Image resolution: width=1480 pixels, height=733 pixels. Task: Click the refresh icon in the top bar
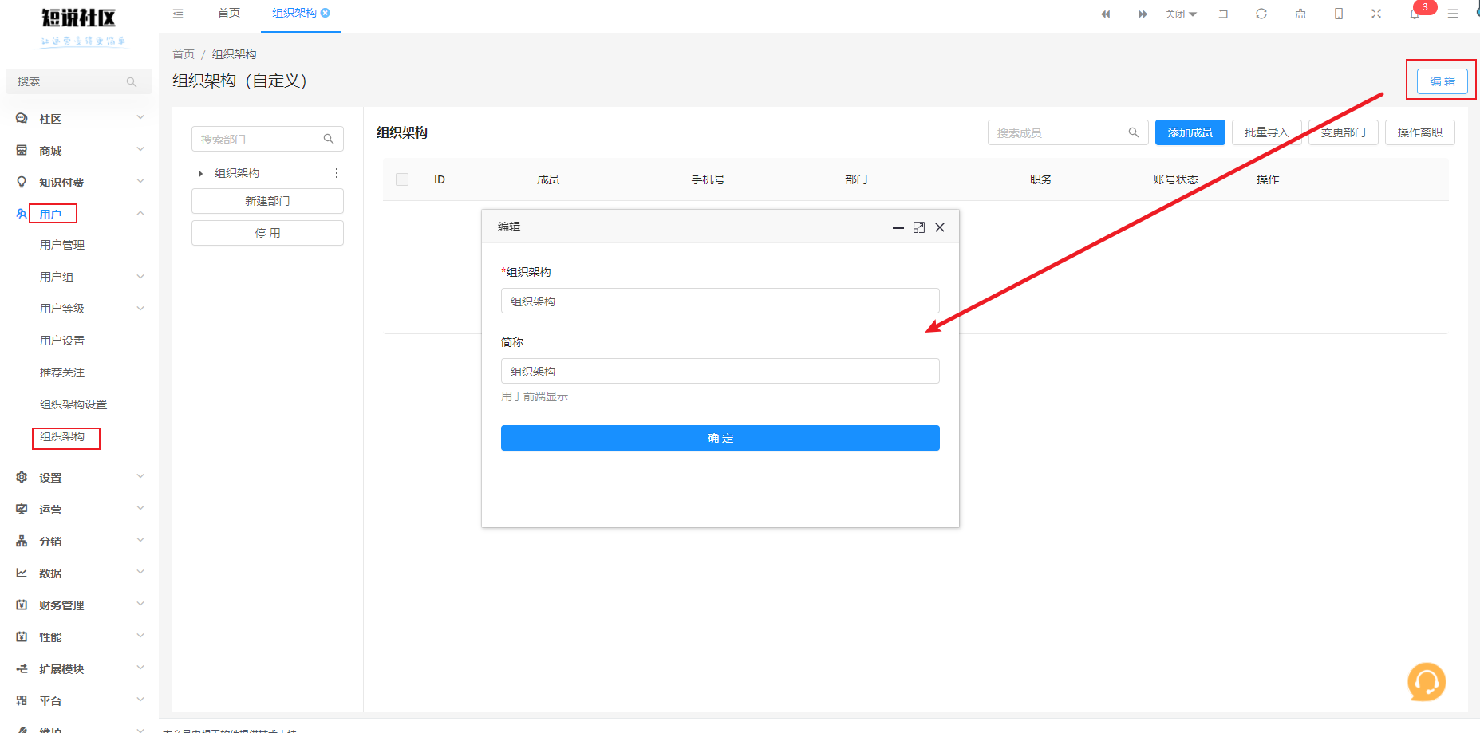click(x=1261, y=14)
